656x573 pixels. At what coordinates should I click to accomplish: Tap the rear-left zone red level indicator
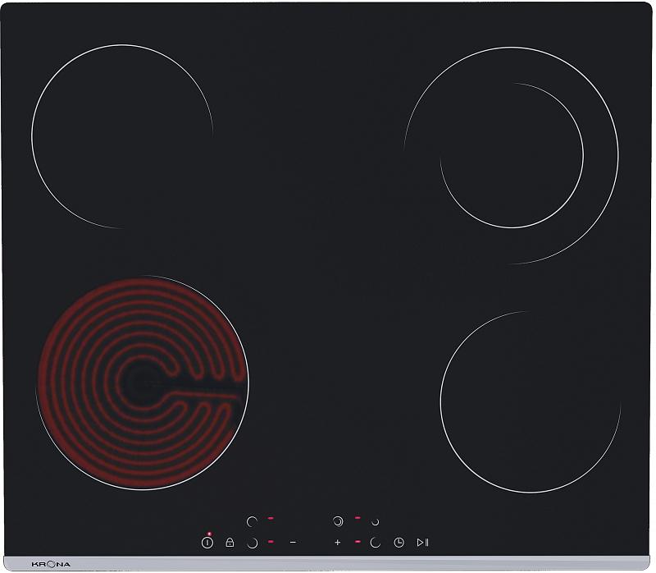click(271, 518)
